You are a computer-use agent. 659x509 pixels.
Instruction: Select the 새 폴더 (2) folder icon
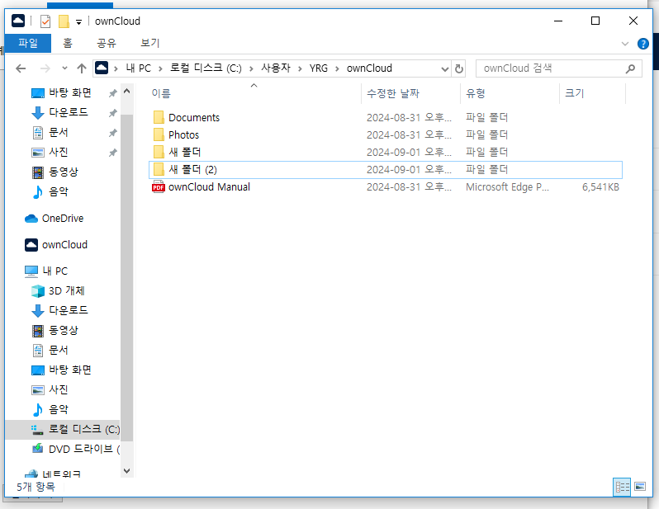click(159, 169)
